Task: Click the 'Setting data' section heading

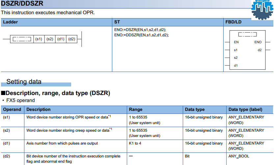Action: pos(24,82)
